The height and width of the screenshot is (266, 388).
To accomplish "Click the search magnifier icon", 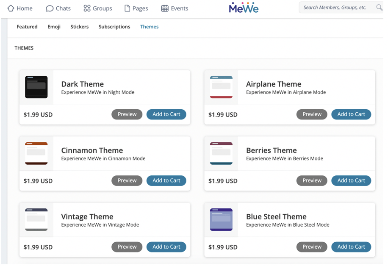I will pyautogui.click(x=380, y=8).
